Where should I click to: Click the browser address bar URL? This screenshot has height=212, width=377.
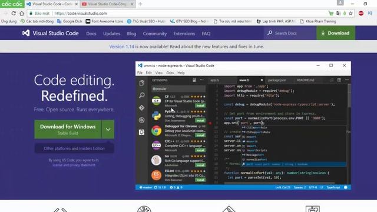[81, 14]
